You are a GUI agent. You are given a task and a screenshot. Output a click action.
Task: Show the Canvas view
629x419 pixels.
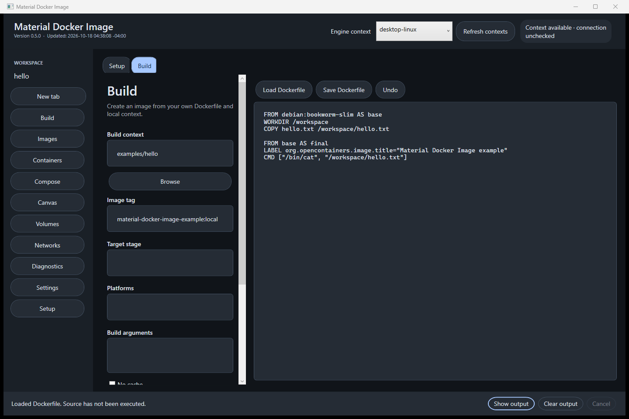(x=47, y=203)
